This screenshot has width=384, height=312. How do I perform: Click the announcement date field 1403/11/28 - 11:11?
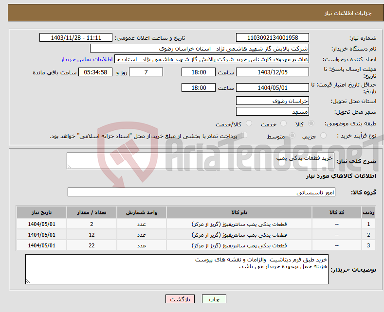[x=75, y=37]
